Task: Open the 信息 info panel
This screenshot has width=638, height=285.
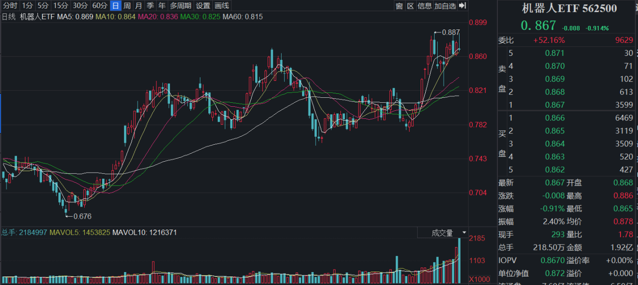Action: coord(425,6)
